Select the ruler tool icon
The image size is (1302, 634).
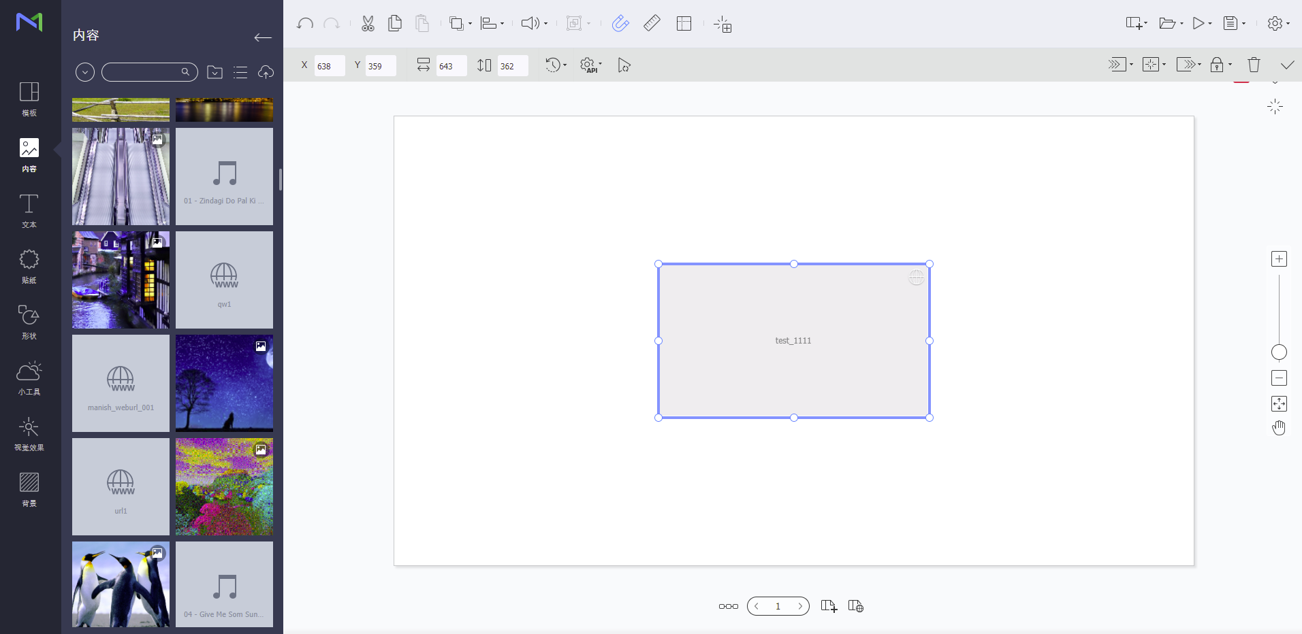(x=652, y=24)
